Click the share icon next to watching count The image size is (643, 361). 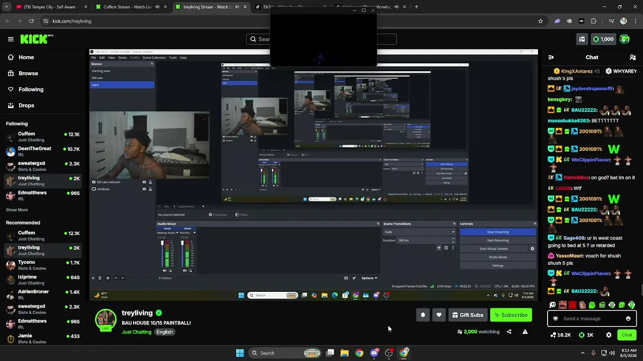[509, 331]
